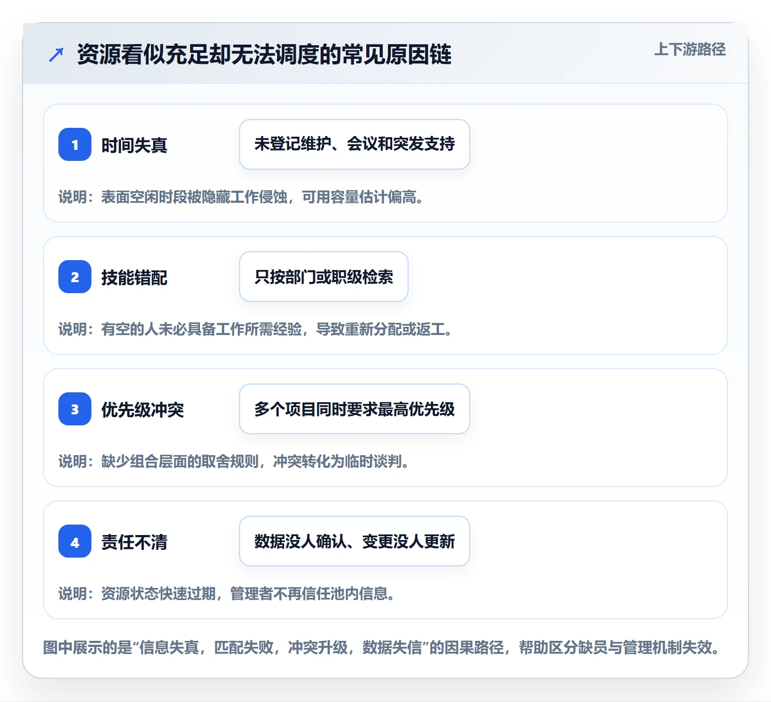Click the 只按部门或职级检索 chip
The image size is (771, 702).
[x=324, y=277]
